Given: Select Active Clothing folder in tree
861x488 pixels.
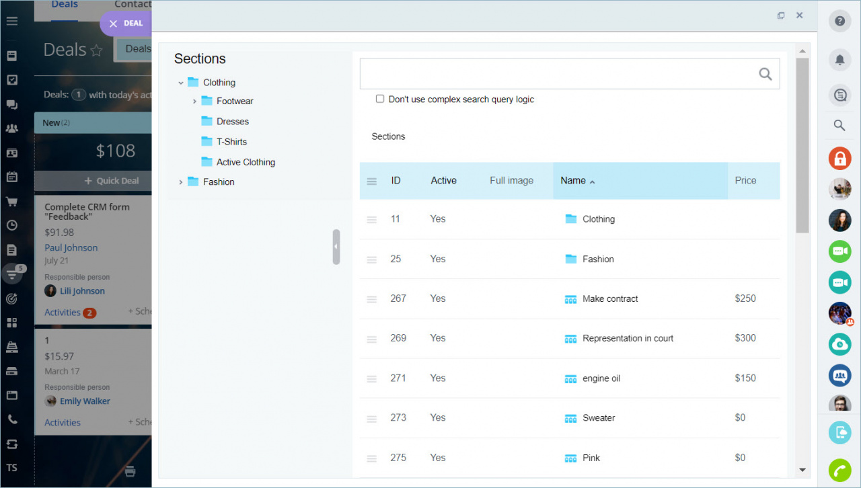Looking at the screenshot, I should [x=246, y=162].
